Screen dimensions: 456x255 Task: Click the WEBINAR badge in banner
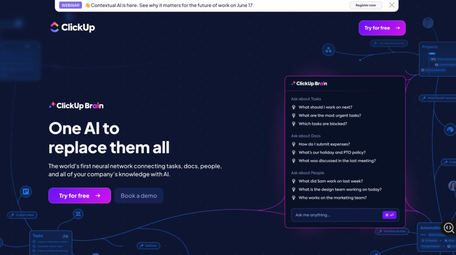click(70, 5)
